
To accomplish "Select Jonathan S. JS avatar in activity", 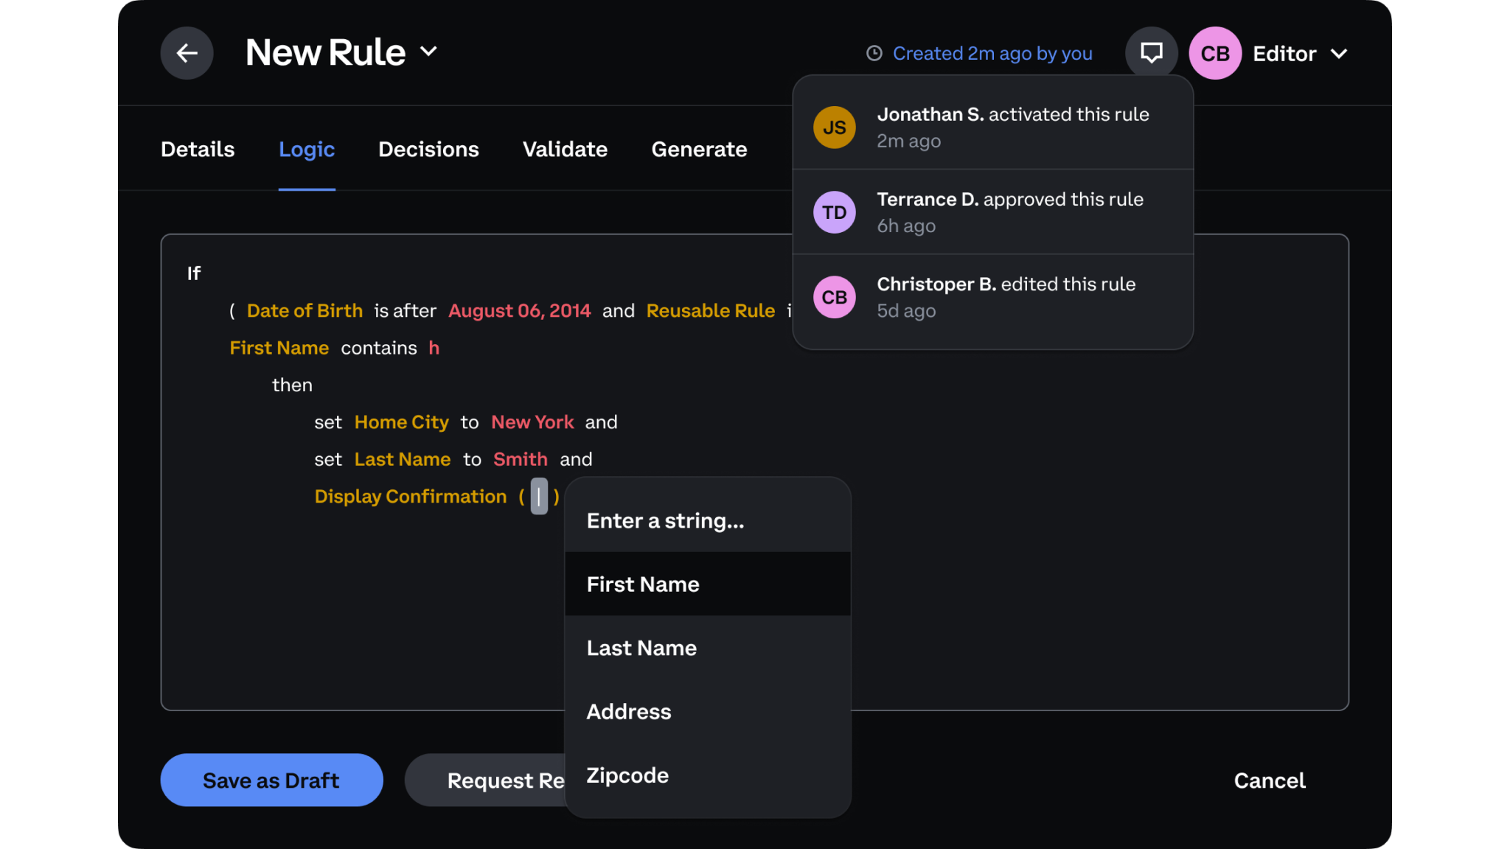I will tap(835, 127).
